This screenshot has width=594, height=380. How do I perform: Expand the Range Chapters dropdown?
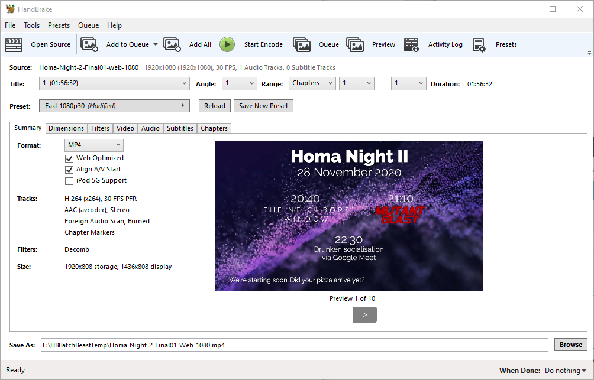[x=312, y=83]
